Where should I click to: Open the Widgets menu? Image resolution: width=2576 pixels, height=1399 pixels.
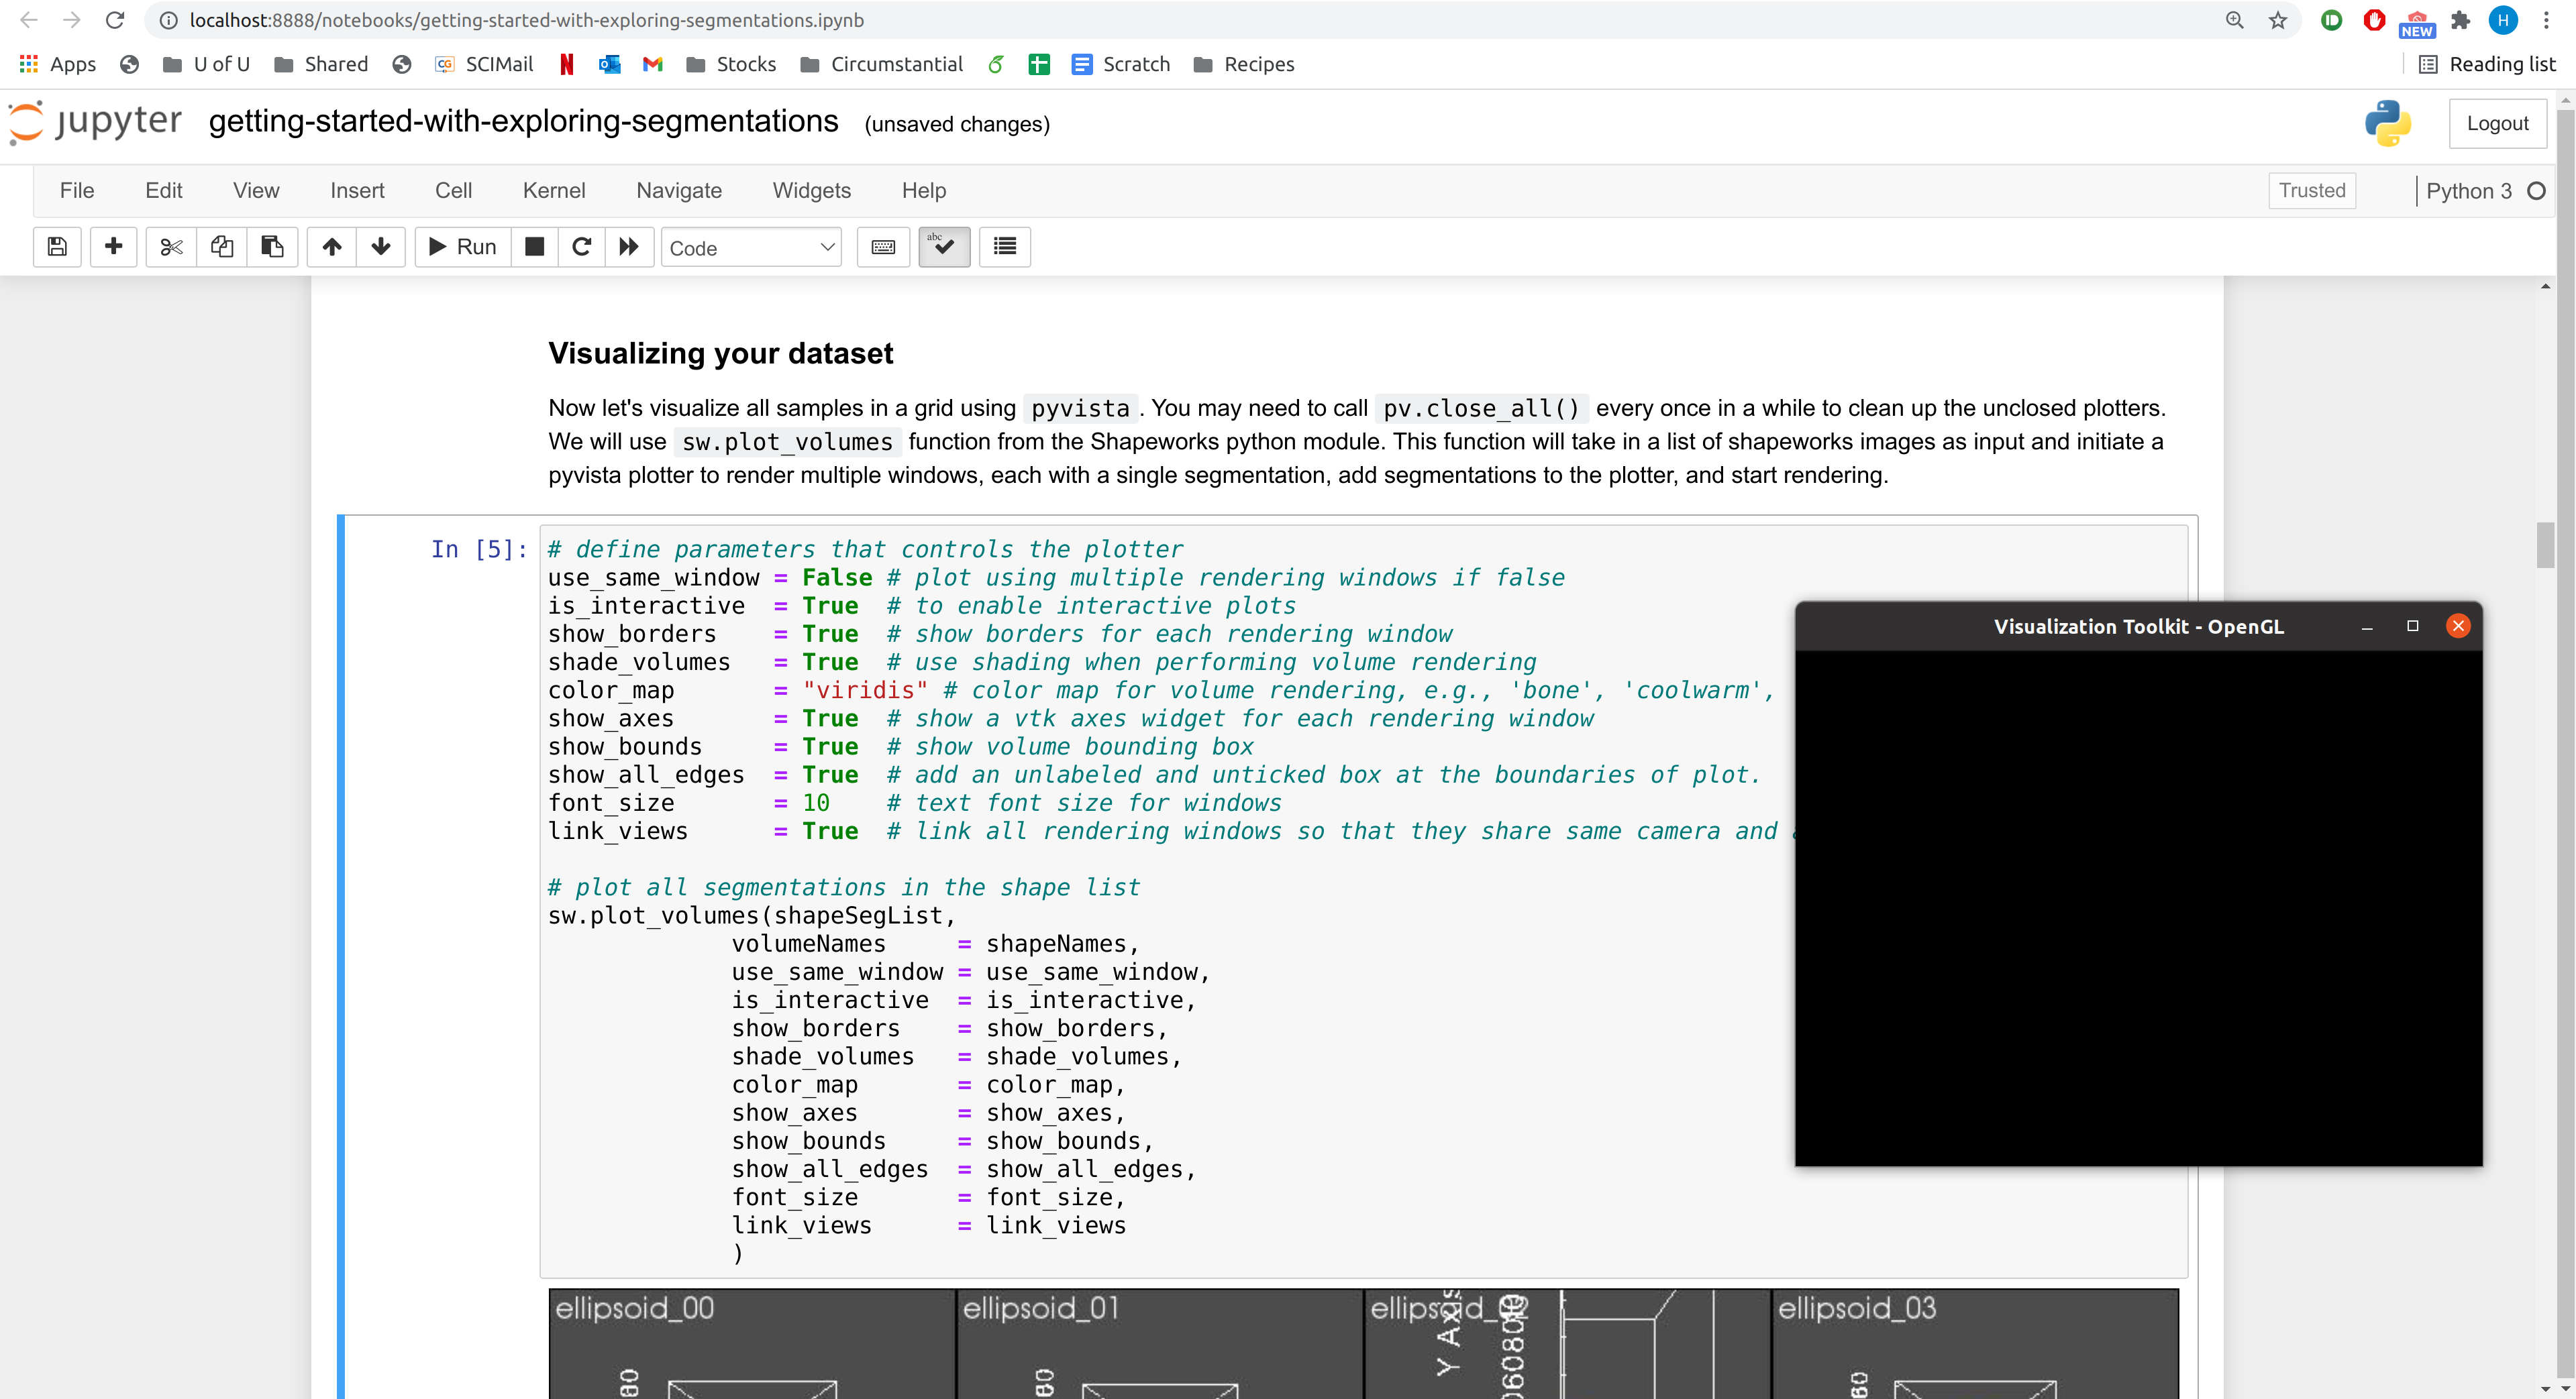[x=811, y=190]
